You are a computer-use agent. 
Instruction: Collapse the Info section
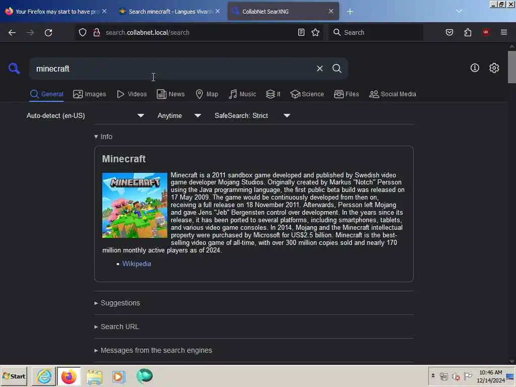click(103, 137)
